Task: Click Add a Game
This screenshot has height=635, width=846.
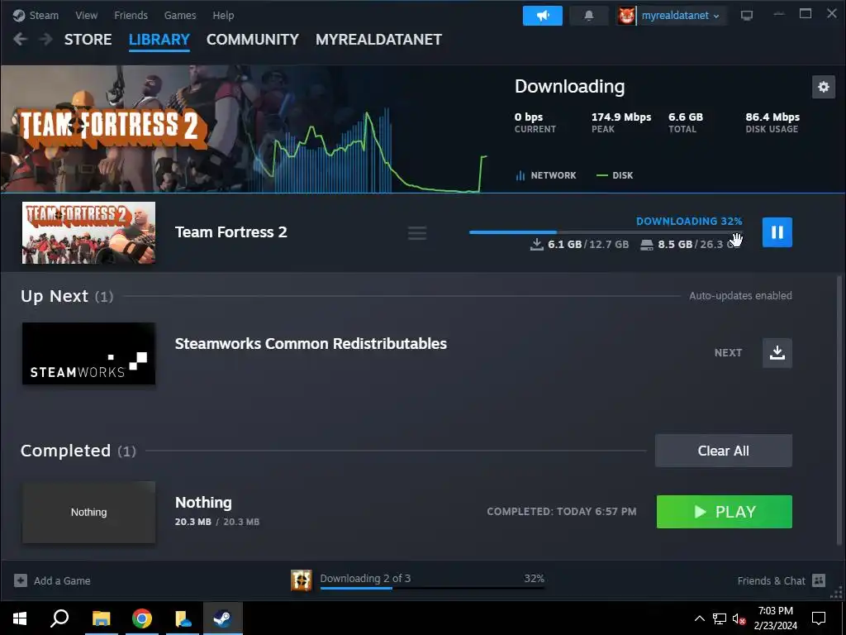Action: [x=52, y=581]
